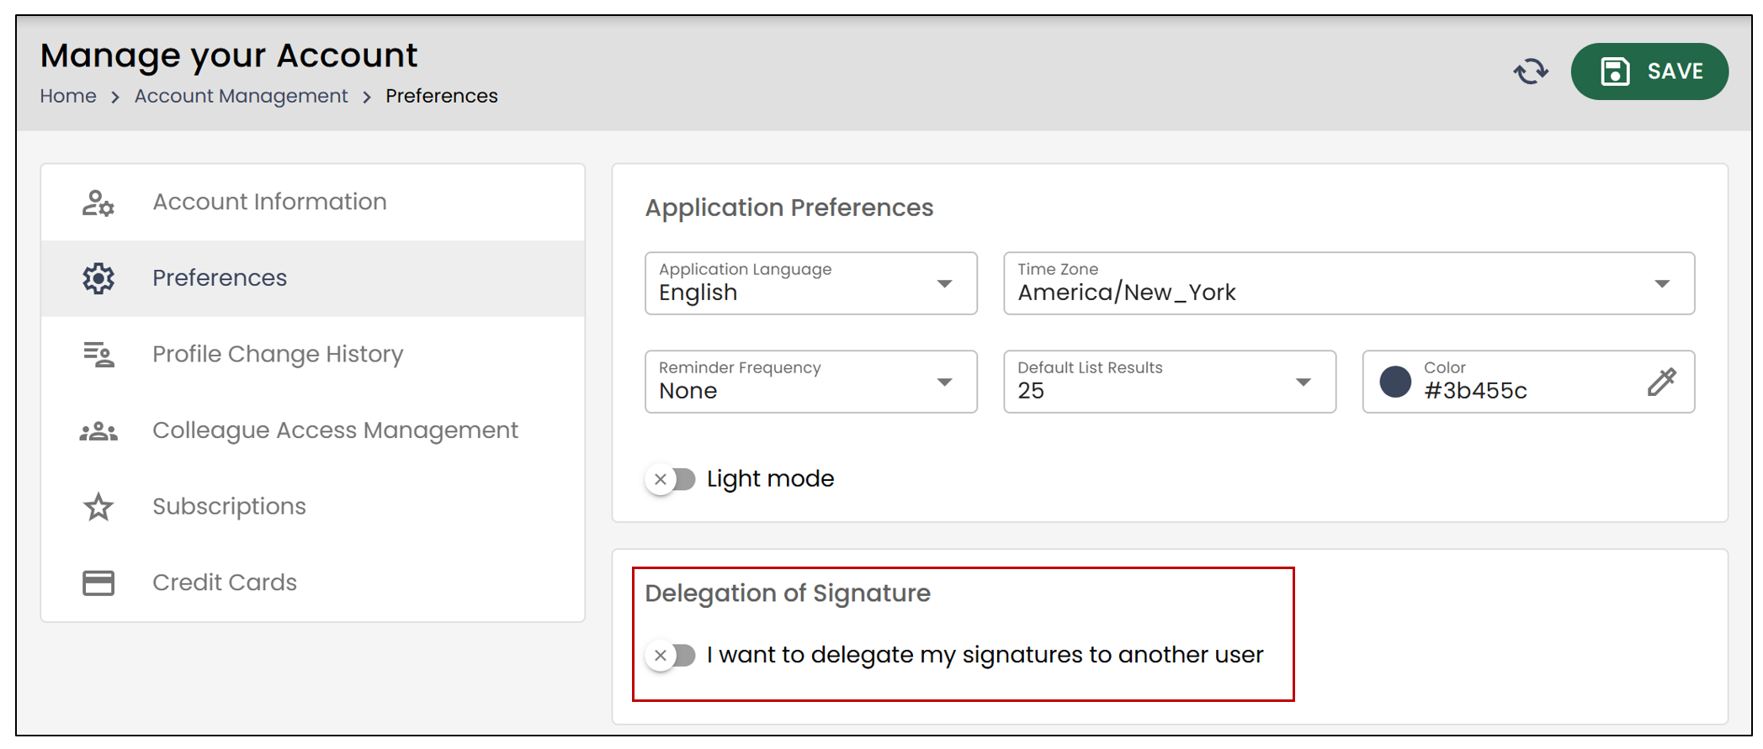Click the eyedropper icon in Color field
1763x749 pixels.
point(1661,382)
